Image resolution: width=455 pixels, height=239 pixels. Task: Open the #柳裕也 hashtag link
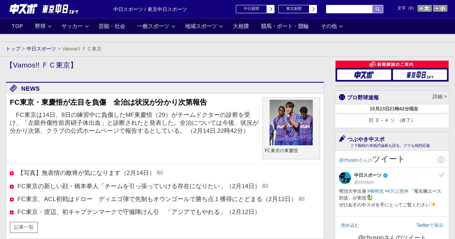(375, 191)
